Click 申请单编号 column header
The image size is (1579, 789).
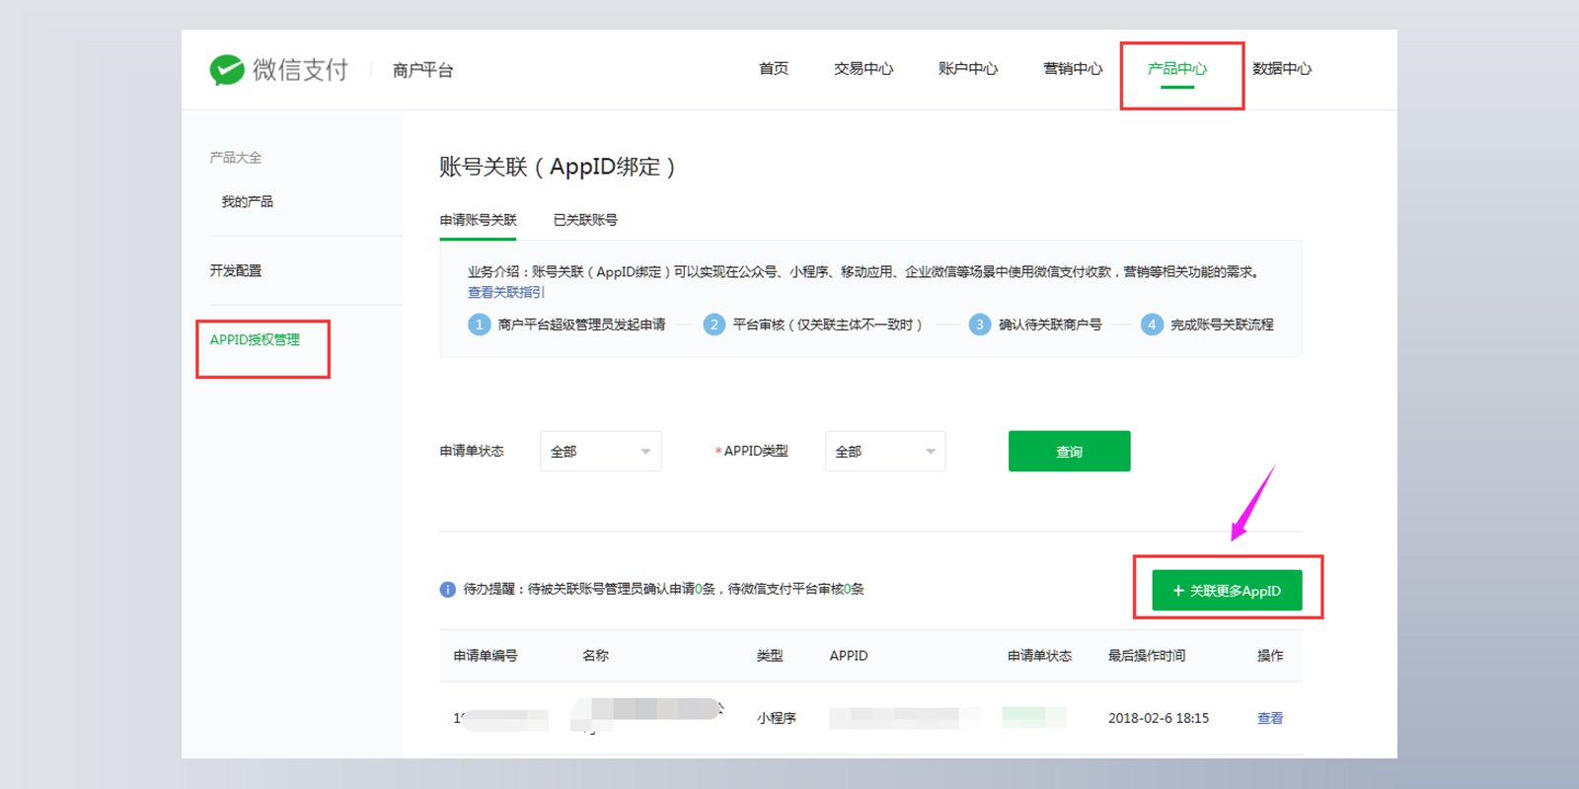tap(486, 656)
